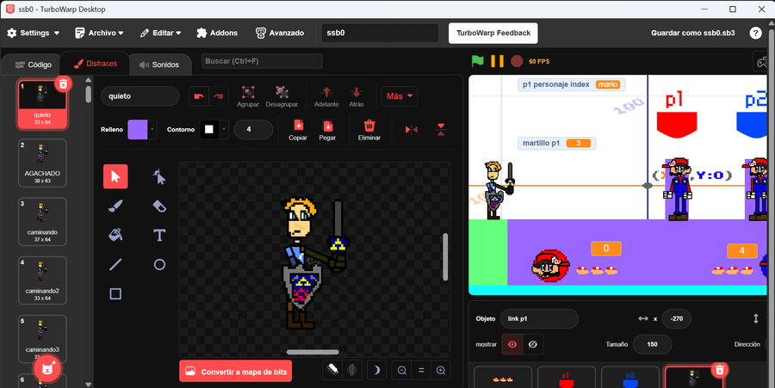Viewport: 775px width, 388px height.
Task: Reset canvas zoom with equals button
Action: [421, 370]
